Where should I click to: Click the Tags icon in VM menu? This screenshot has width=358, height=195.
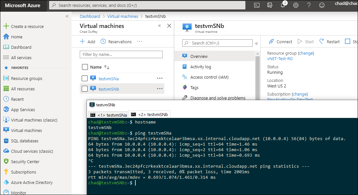pyautogui.click(x=185, y=87)
